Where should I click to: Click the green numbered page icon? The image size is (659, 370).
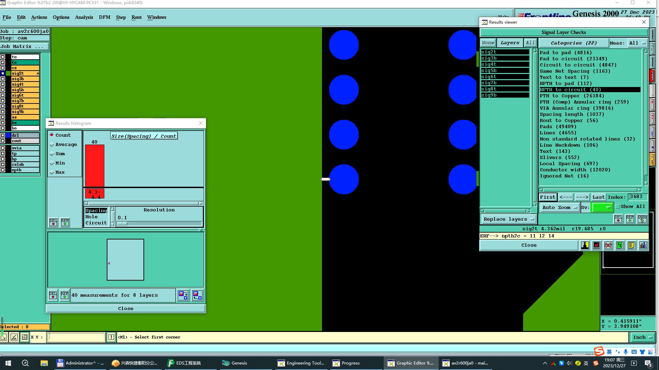(620, 245)
